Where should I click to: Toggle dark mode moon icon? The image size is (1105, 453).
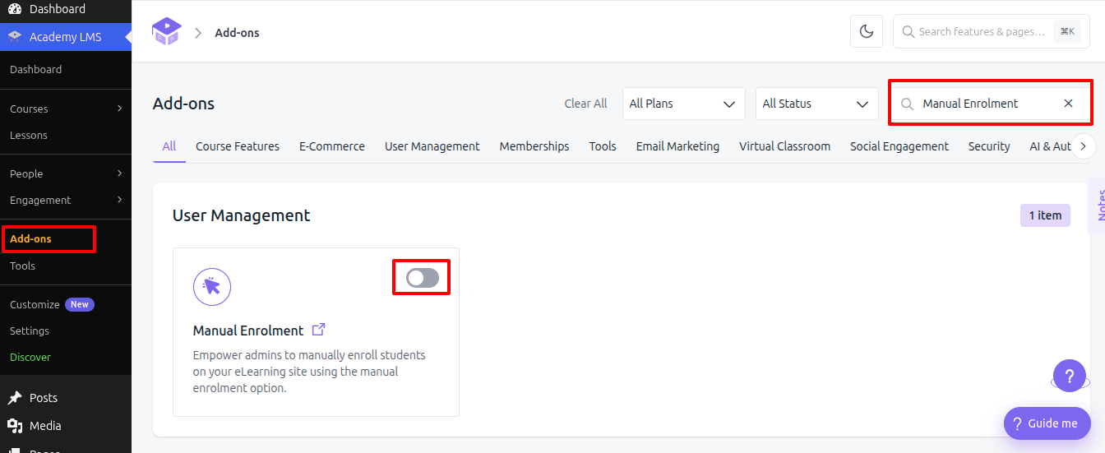point(867,31)
